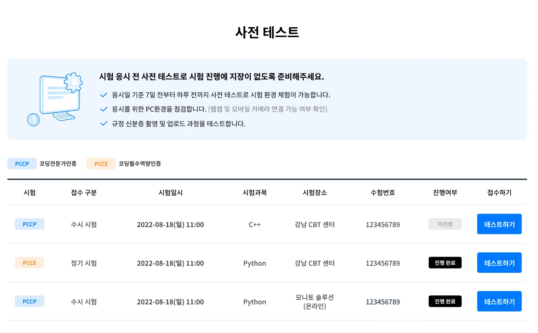Click the 진행여부 column header
This screenshot has height=333, width=538.
[x=445, y=193]
